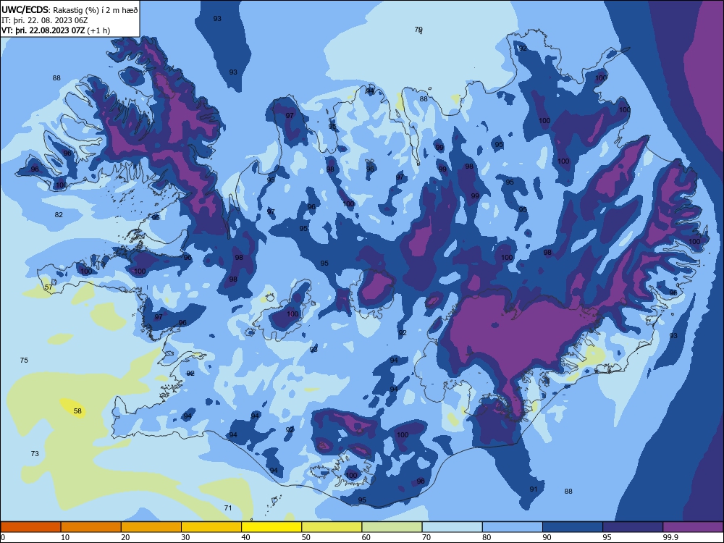Click the legend label '90'

click(x=547, y=537)
